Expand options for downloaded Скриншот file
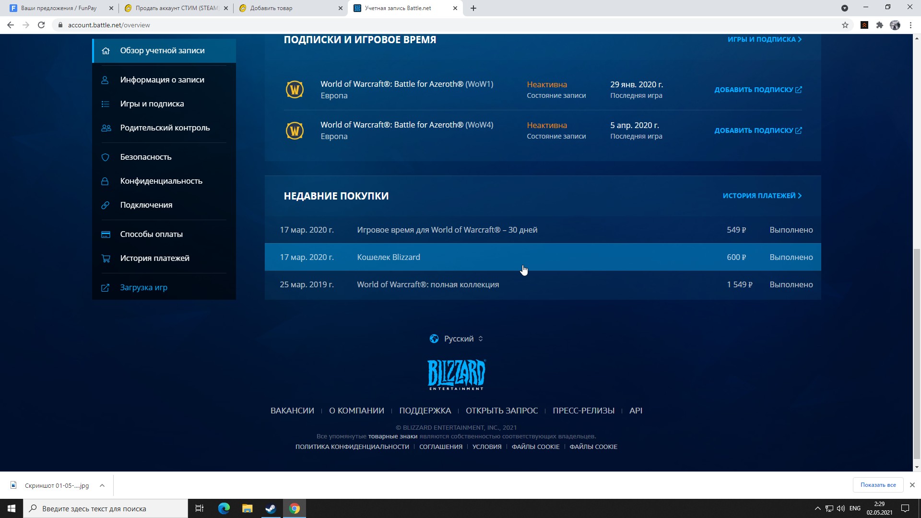Viewport: 921px width, 518px height. 102,485
